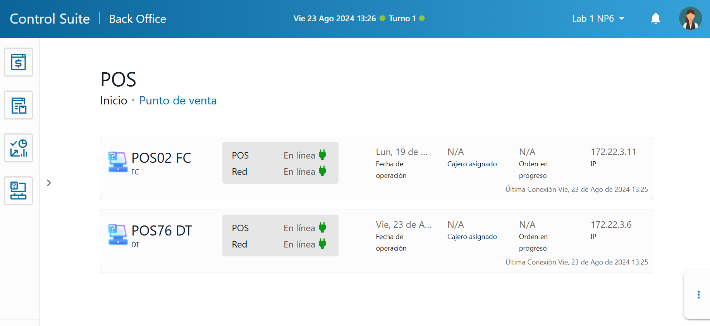Open the user profile avatar

(690, 19)
